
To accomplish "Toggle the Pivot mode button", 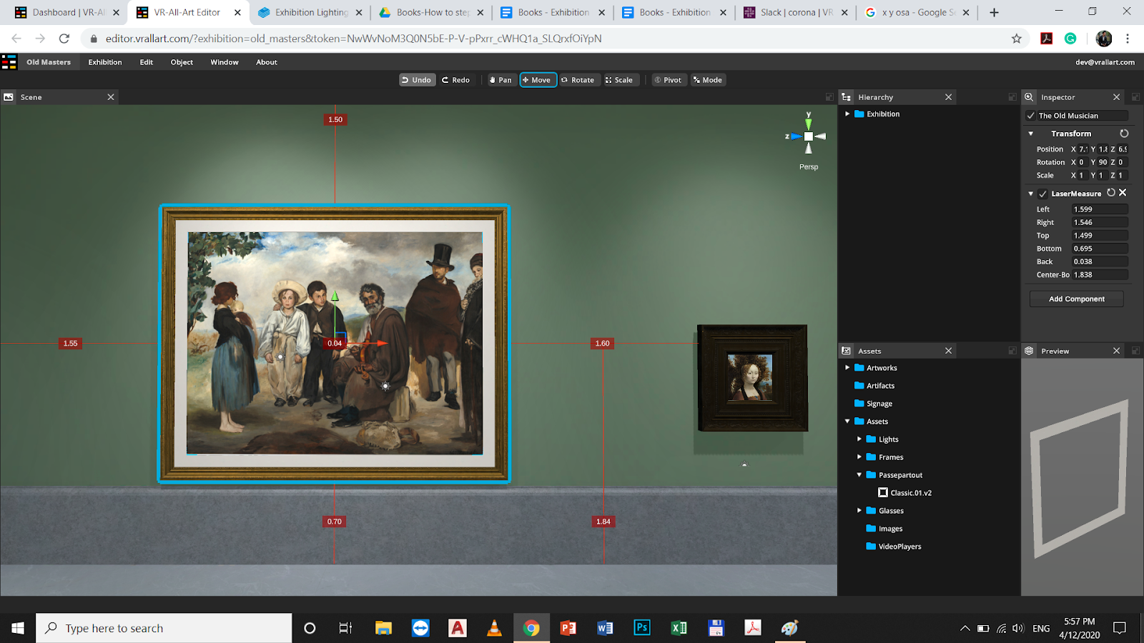I will 668,80.
